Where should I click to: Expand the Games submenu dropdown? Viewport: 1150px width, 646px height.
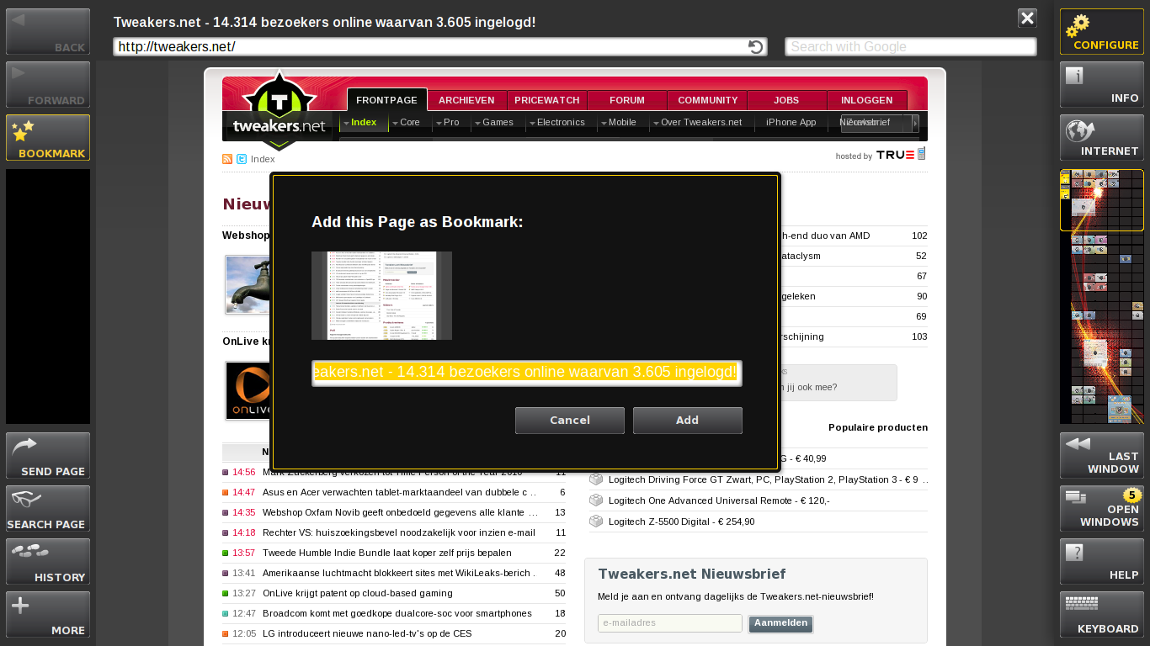tap(477, 123)
